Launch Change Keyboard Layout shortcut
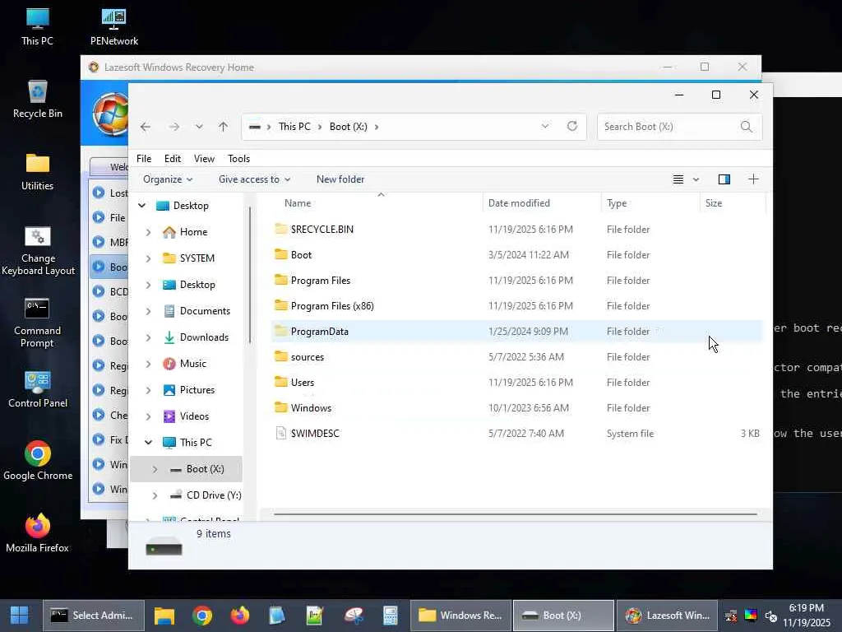 tap(38, 250)
